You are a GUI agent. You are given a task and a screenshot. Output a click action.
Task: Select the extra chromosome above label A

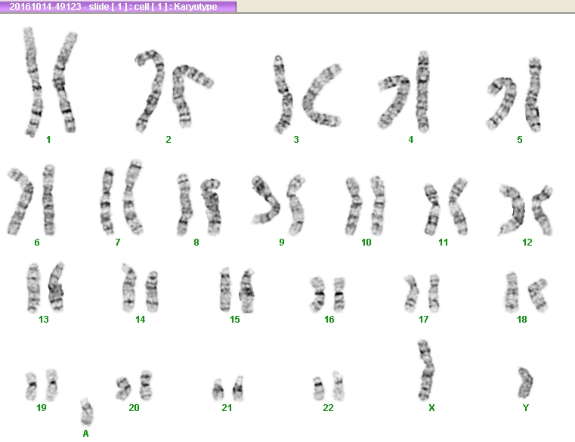pos(87,412)
